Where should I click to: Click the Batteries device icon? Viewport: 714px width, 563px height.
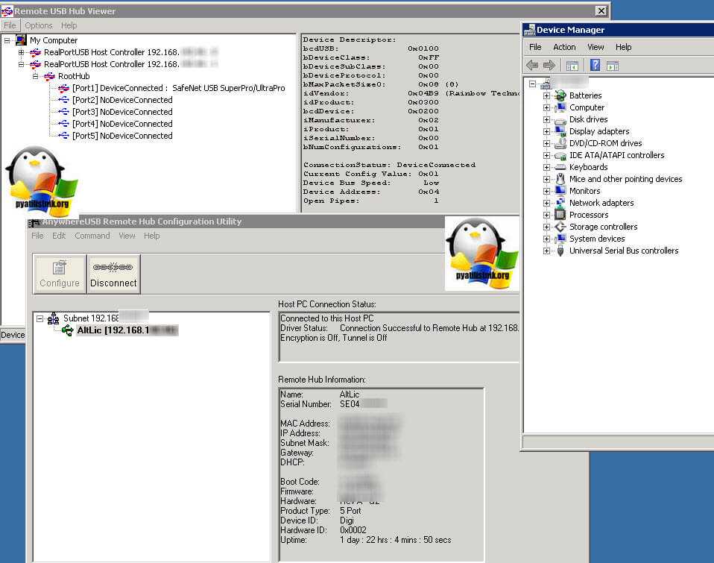560,95
